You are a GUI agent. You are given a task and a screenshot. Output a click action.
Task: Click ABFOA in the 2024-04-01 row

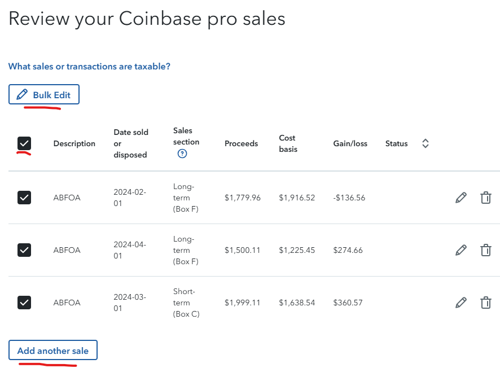tap(67, 250)
